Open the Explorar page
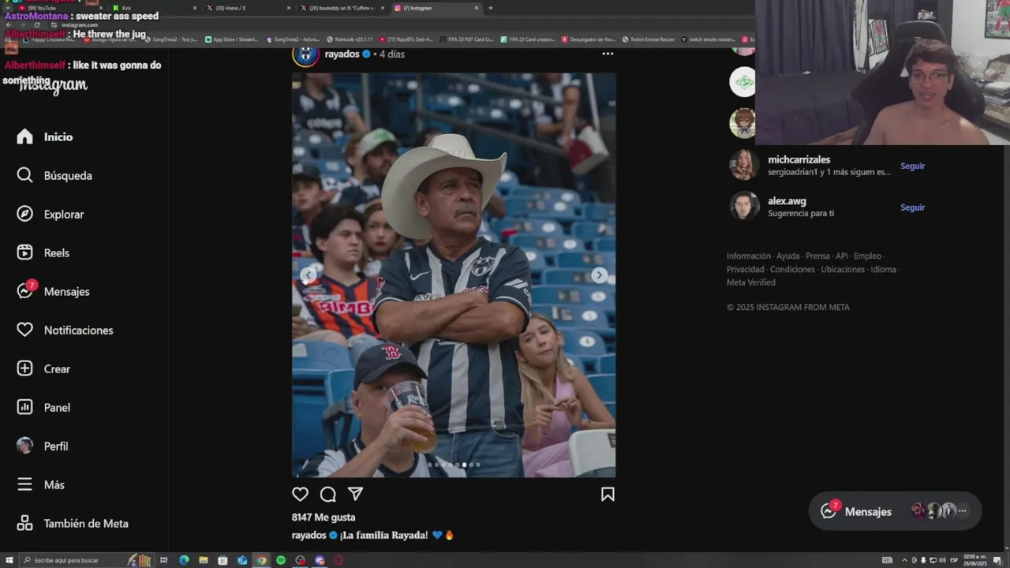1010x568 pixels. 50,214
